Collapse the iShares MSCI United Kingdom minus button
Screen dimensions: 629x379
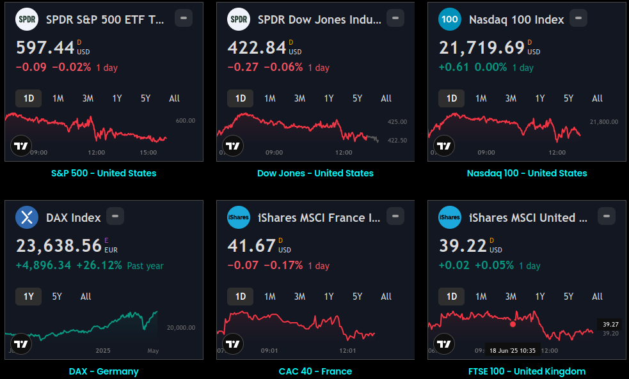click(x=607, y=216)
